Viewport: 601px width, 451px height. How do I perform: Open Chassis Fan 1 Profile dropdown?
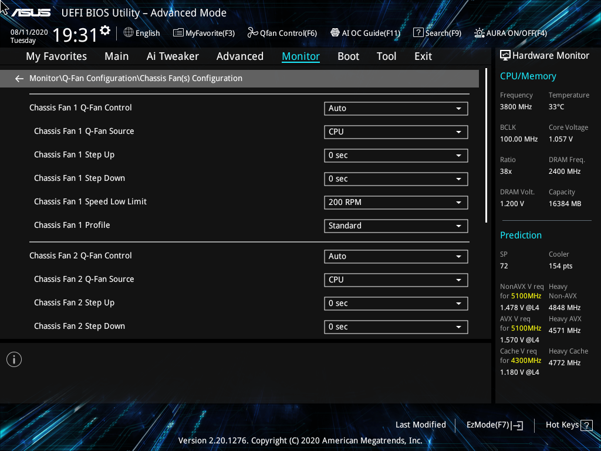pyautogui.click(x=396, y=226)
